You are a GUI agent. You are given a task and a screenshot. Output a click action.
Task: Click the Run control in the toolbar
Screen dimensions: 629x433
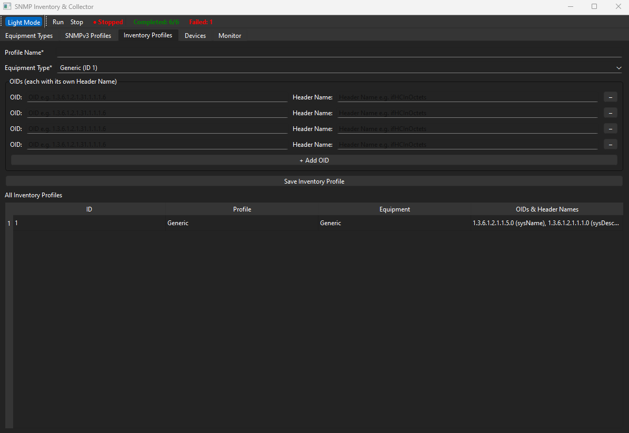58,22
